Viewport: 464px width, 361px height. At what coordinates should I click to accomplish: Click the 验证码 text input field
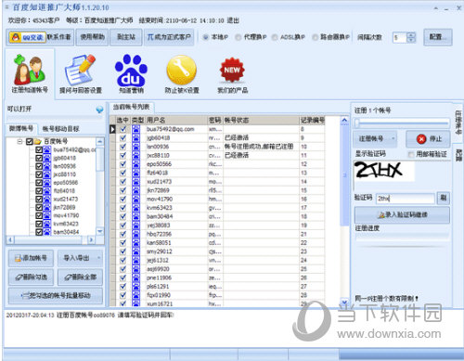click(406, 199)
